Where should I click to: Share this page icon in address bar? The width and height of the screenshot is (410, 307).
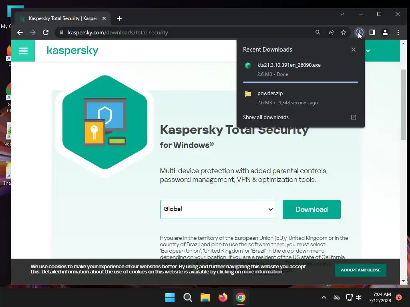point(330,32)
